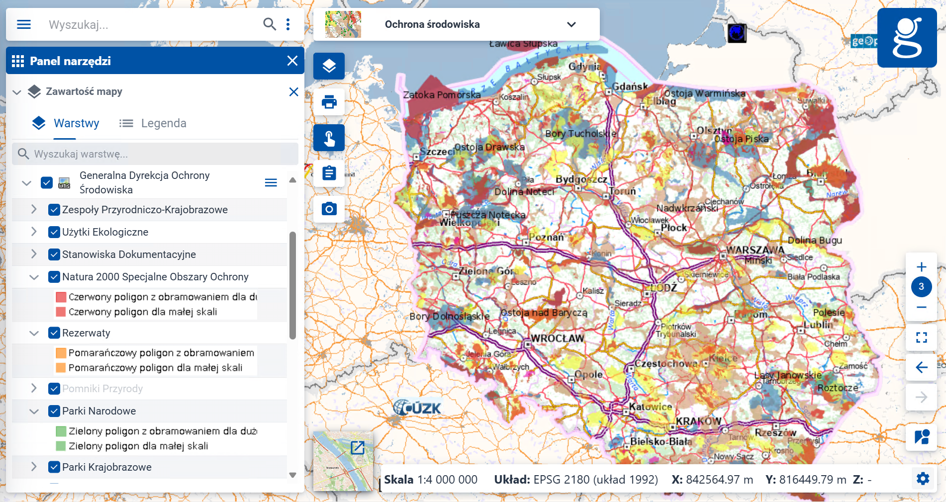Print the current map
946x502 pixels.
coord(329,102)
